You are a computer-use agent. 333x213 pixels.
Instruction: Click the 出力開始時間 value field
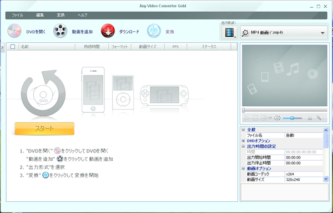(x=304, y=157)
